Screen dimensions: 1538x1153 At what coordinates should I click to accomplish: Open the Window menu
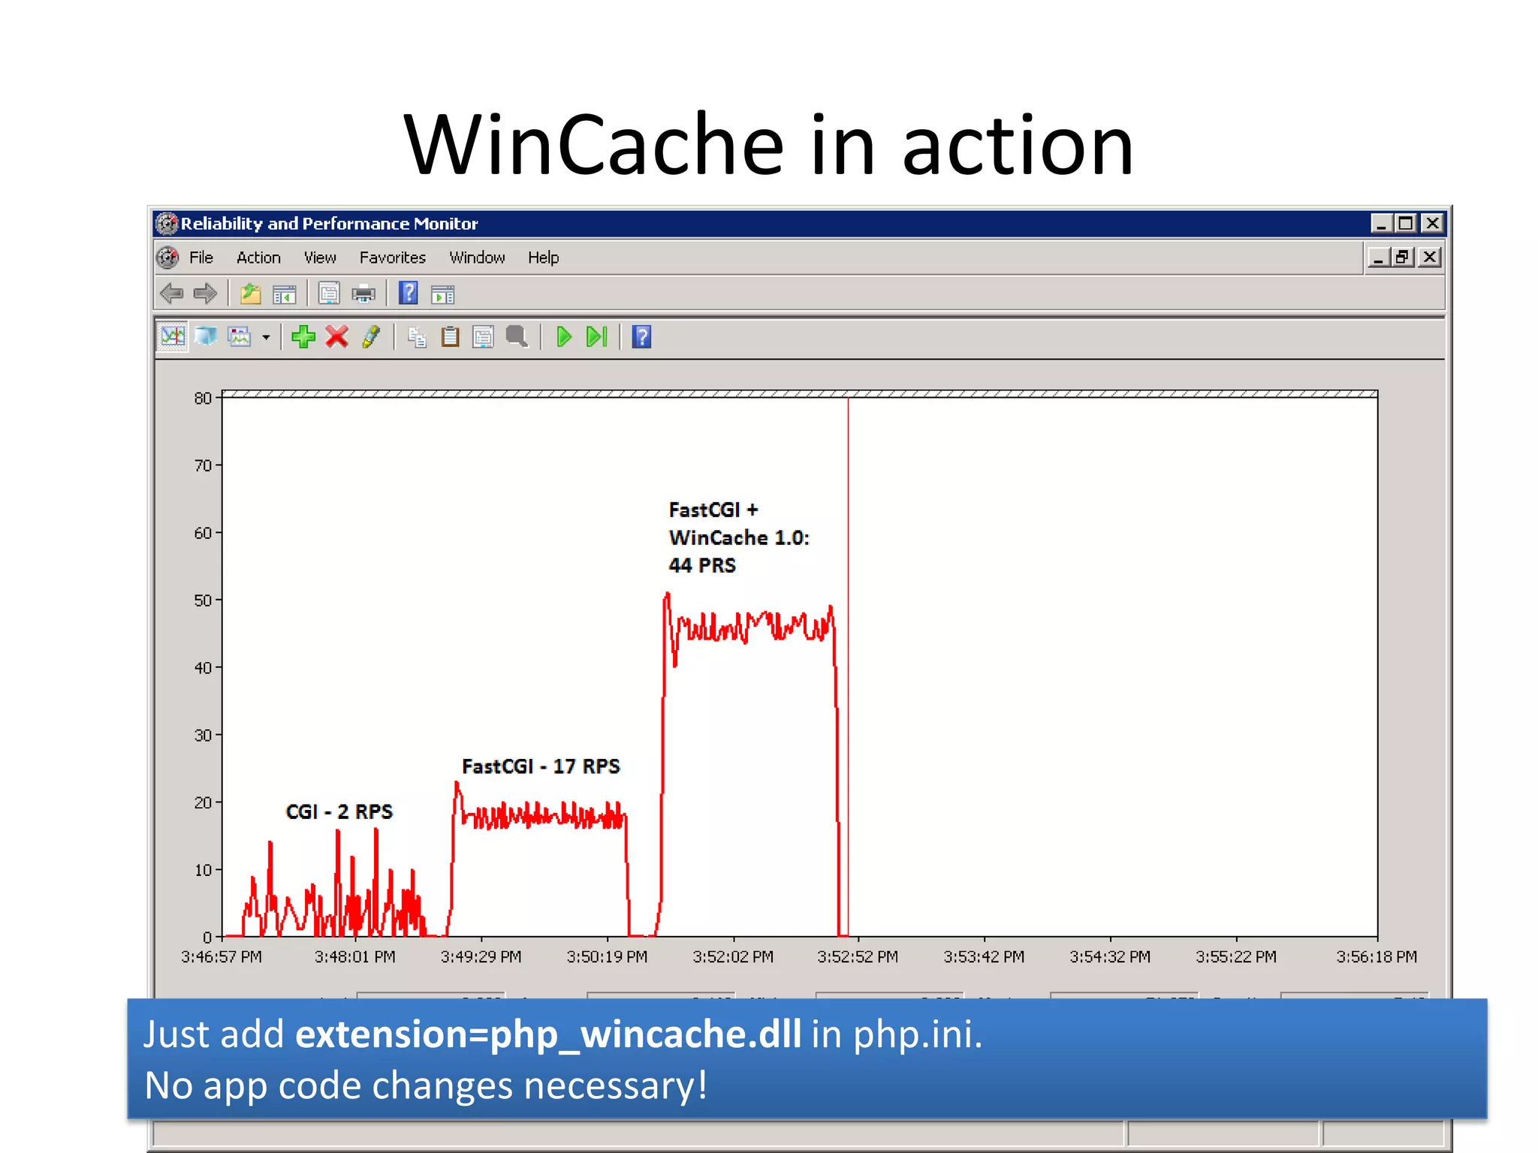click(477, 257)
